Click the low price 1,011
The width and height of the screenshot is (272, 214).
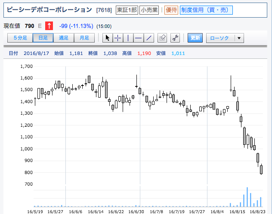[178, 53]
